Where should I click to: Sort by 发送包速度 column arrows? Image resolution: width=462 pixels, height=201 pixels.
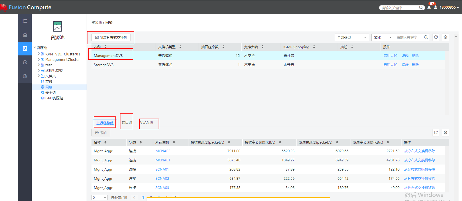point(337,142)
